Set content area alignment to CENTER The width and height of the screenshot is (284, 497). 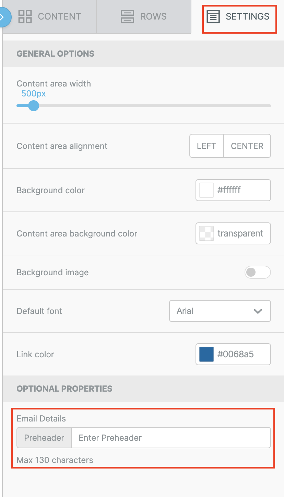point(247,146)
